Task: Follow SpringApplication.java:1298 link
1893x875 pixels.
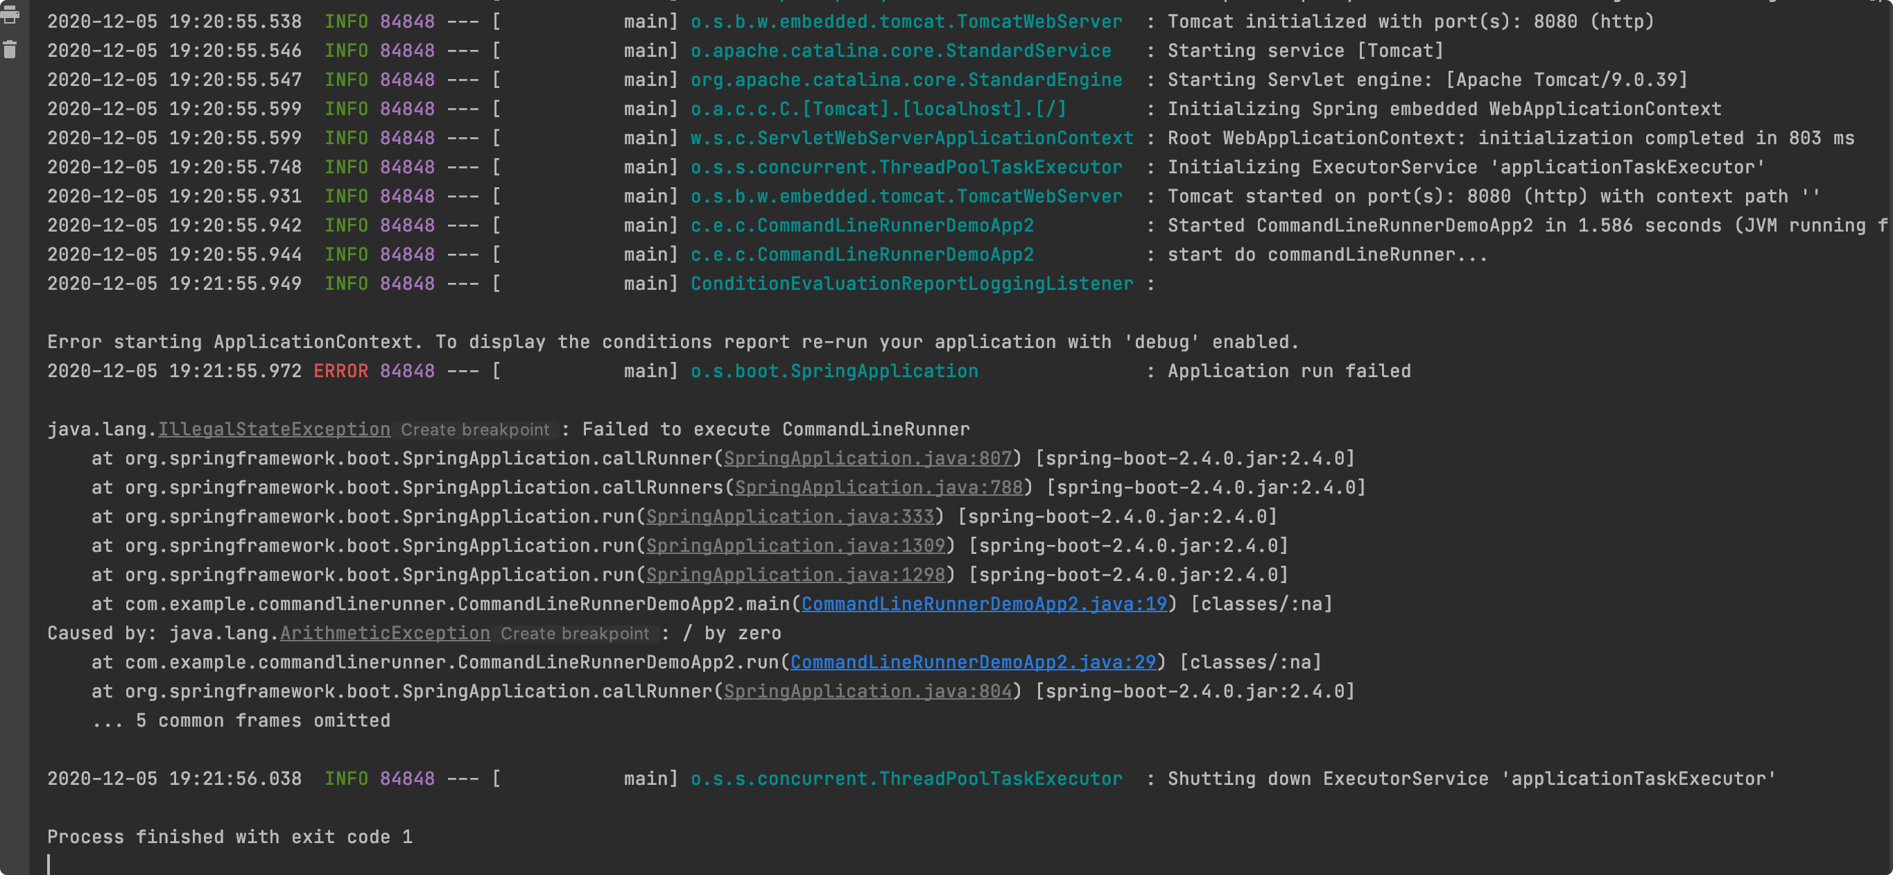Action: [795, 575]
